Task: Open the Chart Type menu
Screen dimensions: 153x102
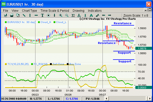Action: pyautogui.click(x=29, y=10)
